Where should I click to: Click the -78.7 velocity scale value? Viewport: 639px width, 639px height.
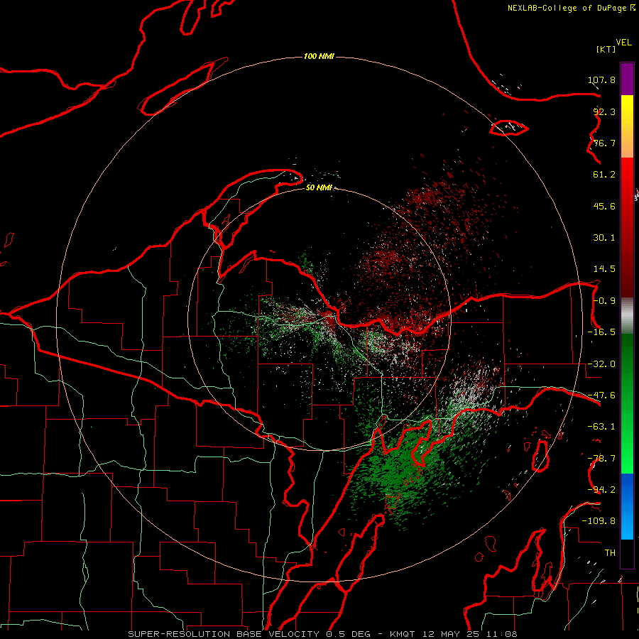tap(601, 459)
